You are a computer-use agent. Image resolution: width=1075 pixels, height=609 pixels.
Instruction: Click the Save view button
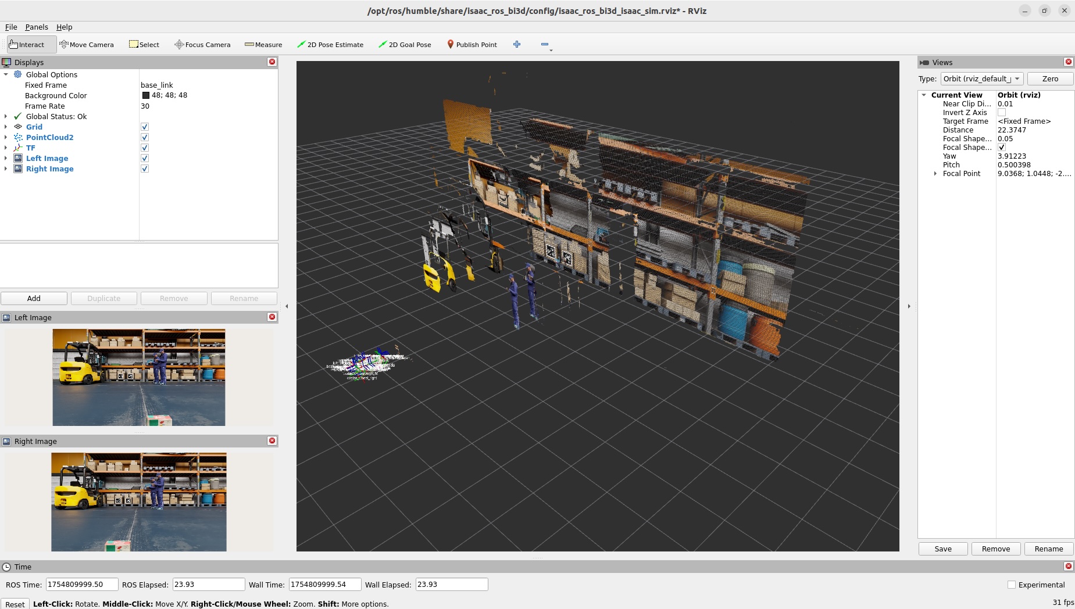click(x=943, y=549)
